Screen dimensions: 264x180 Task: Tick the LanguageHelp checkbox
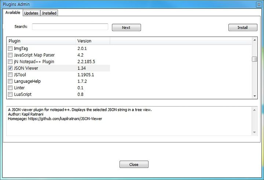[10, 81]
